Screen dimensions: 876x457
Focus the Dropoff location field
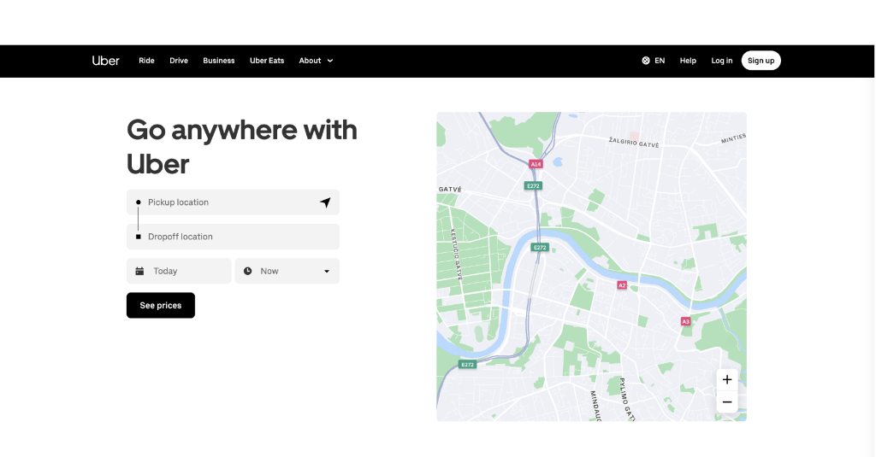point(233,237)
